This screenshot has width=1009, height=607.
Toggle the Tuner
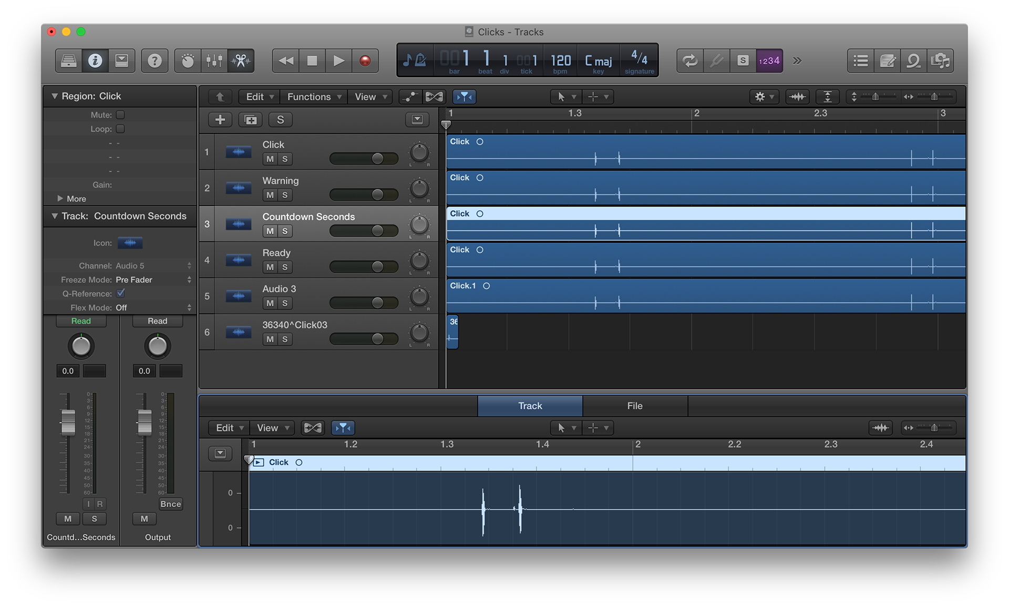coord(716,61)
